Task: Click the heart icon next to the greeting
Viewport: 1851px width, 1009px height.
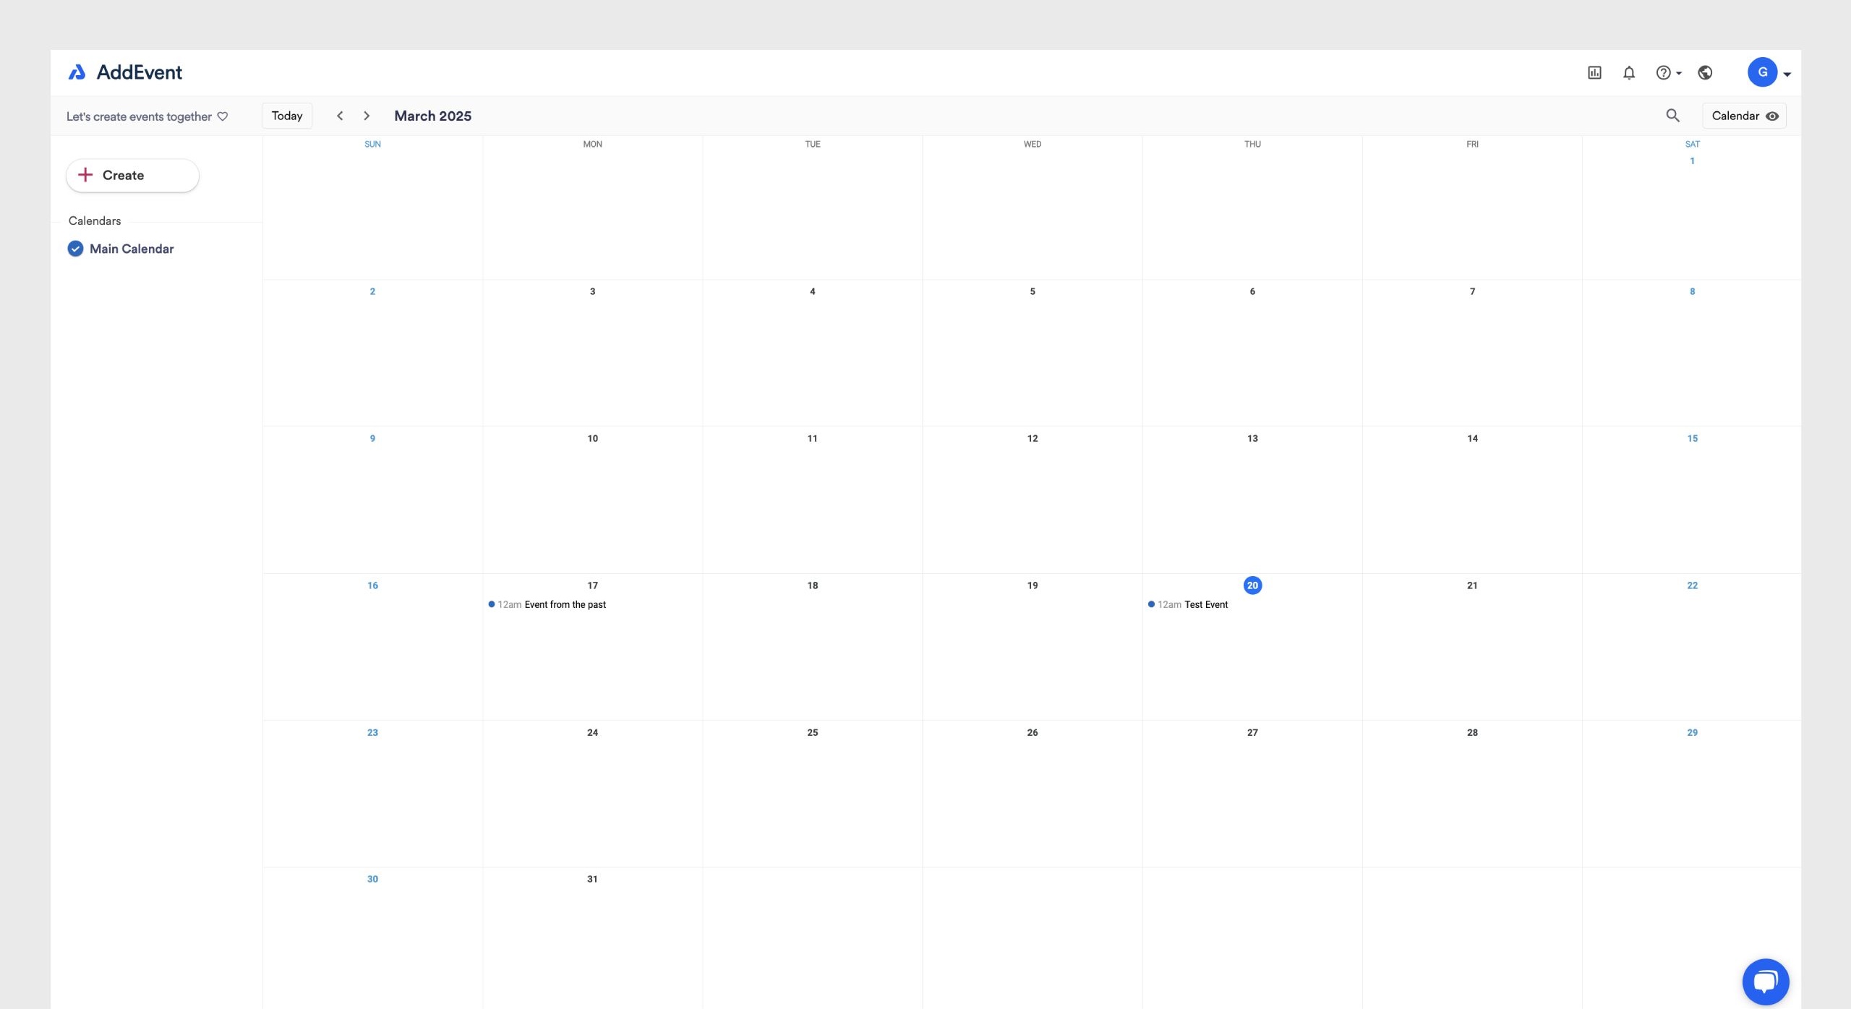Action: pos(222,116)
